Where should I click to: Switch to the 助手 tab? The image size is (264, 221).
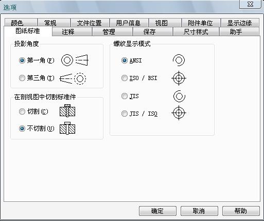pyautogui.click(x=239, y=31)
